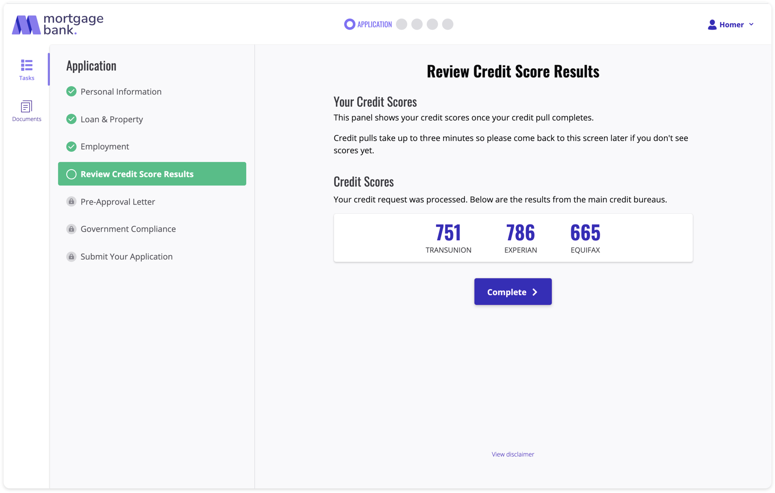Click lock icon beside Government Compliance
The height and width of the screenshot is (493, 775).
click(x=71, y=229)
